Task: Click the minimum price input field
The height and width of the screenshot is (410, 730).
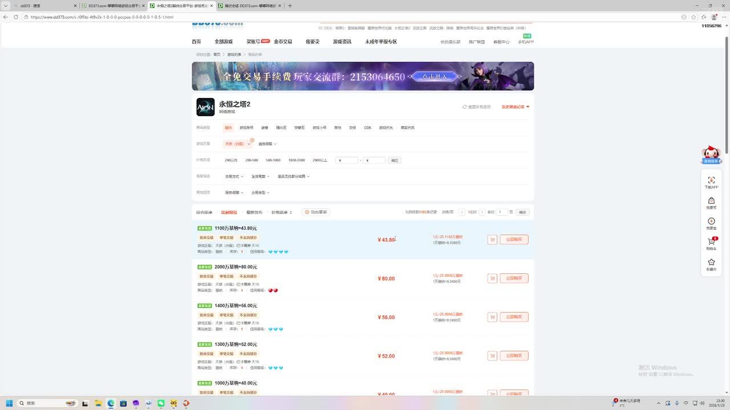Action: (x=347, y=161)
